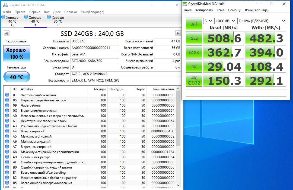Open Диск menu in CrystalDiskInfo
Screen dimensions: 293x190
(x=57, y=12)
